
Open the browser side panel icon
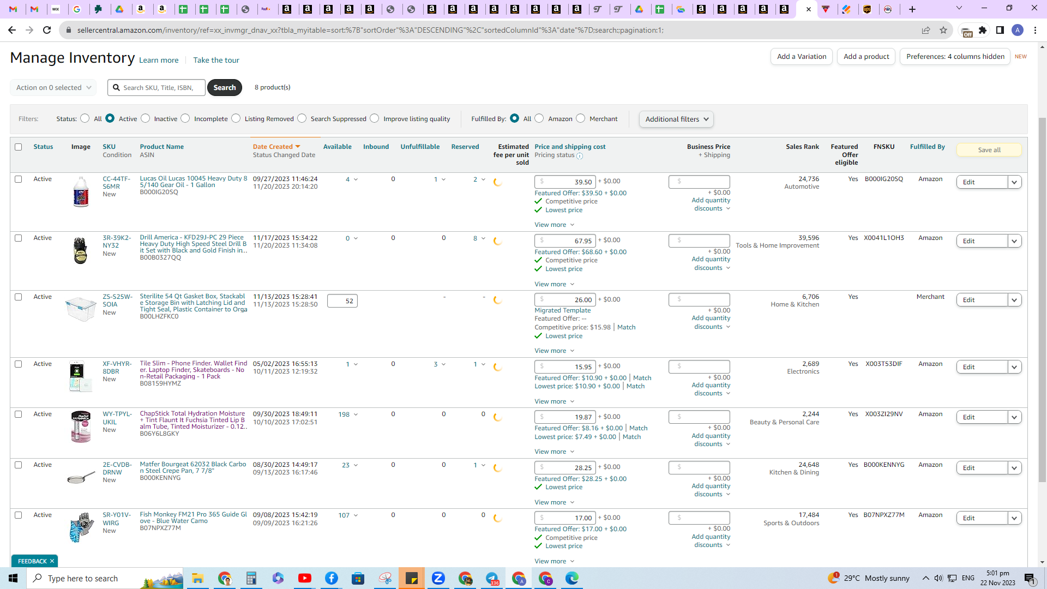click(1000, 30)
